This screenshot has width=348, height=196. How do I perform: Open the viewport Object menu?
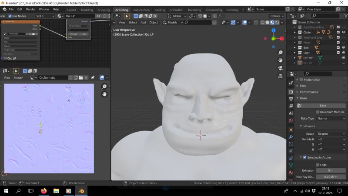pyautogui.click(x=154, y=23)
